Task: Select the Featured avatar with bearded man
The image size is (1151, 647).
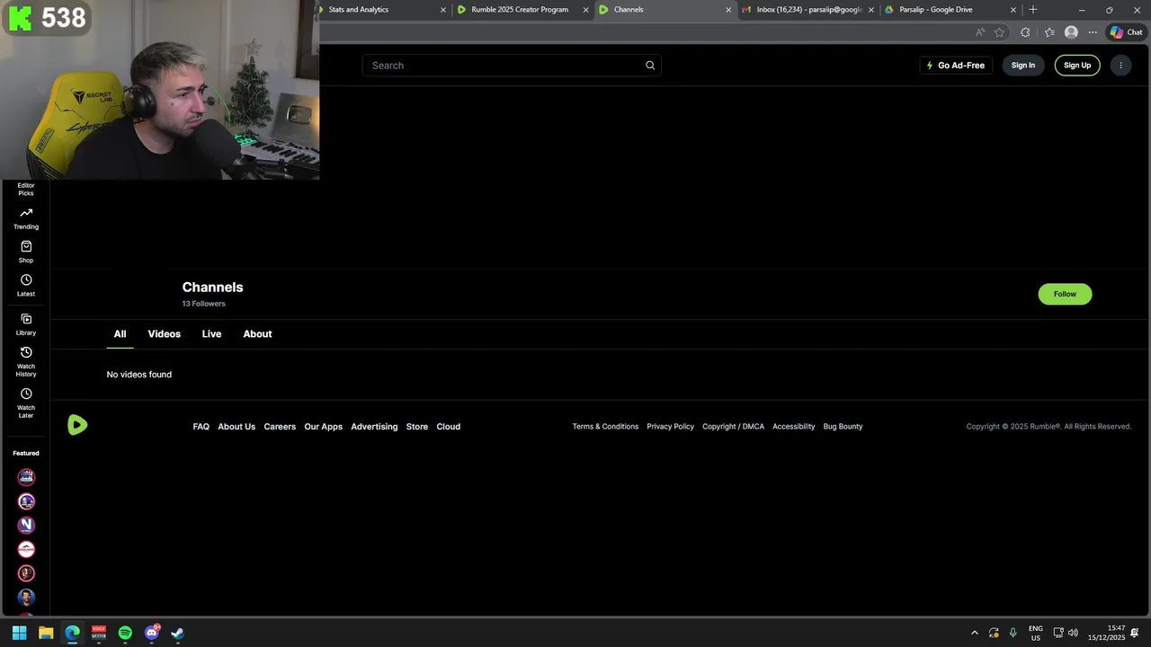Action: point(26,597)
